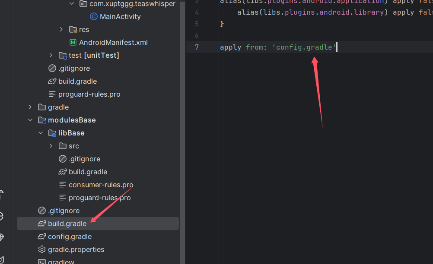Expand the test [unitTest] source set

[x=51, y=55]
